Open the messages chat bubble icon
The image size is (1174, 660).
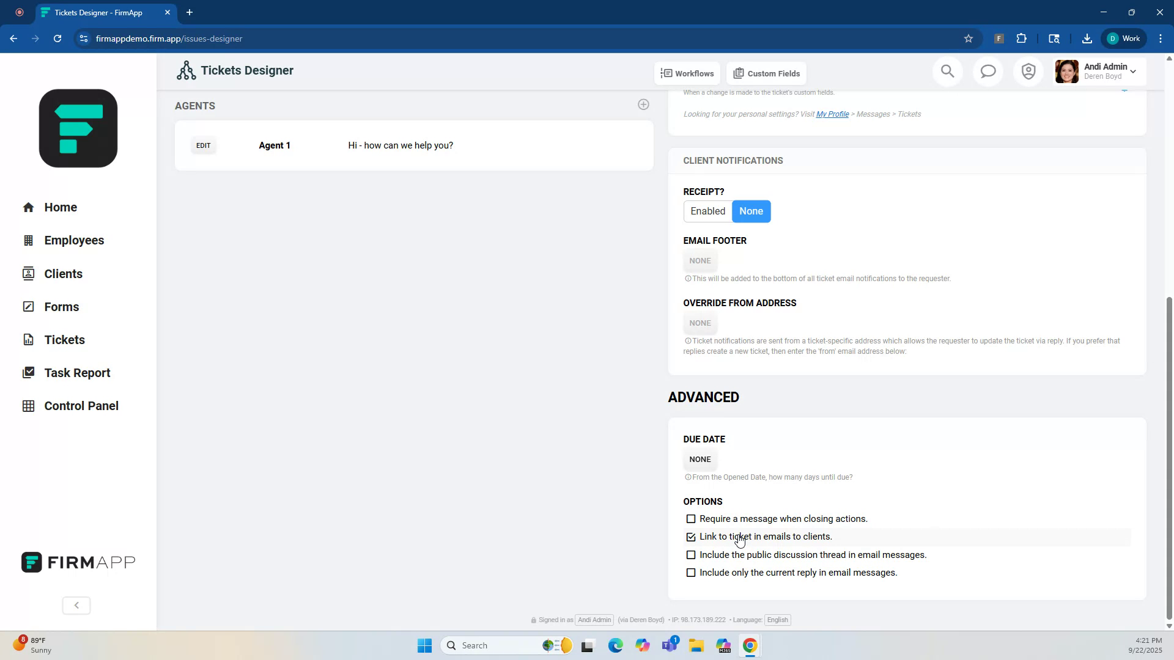click(x=988, y=71)
